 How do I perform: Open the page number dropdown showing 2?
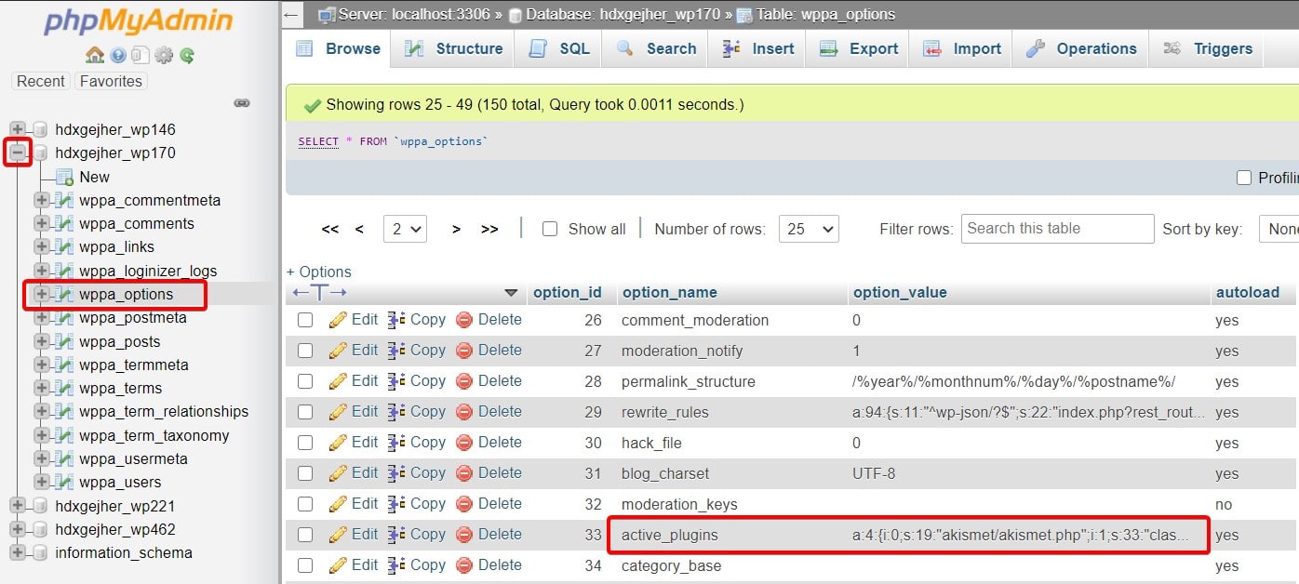[405, 228]
